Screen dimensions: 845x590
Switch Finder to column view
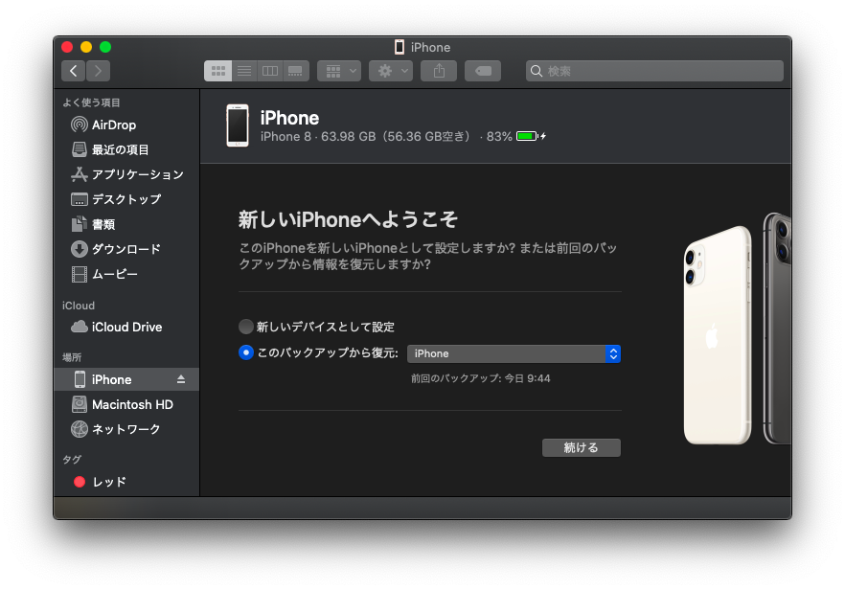[269, 70]
